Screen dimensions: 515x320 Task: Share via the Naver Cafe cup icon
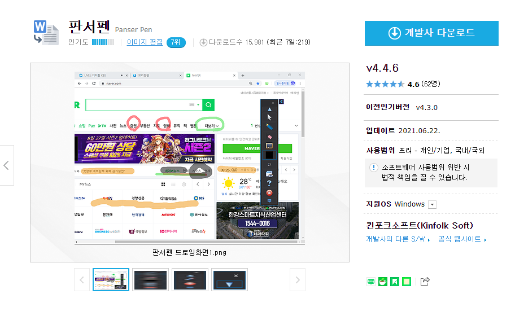(383, 281)
